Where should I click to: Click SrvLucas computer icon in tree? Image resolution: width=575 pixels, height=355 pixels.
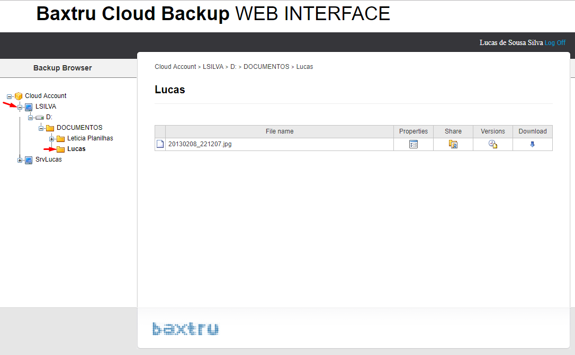29,160
